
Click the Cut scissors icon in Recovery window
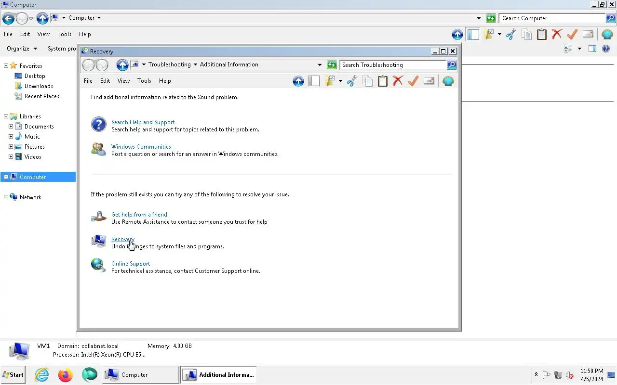tap(351, 81)
